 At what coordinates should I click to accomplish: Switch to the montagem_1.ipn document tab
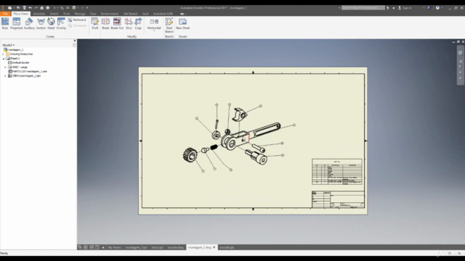[x=136, y=247]
